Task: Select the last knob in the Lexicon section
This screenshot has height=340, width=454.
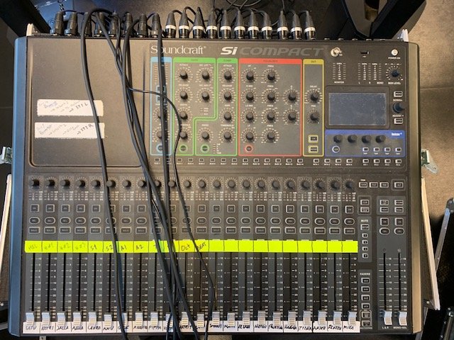Action: click(380, 139)
